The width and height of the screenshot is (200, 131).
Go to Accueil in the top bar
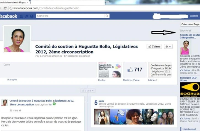tap(194, 16)
